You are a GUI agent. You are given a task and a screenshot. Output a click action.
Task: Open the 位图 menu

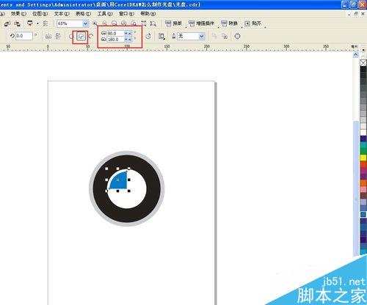pyautogui.click(x=40, y=14)
